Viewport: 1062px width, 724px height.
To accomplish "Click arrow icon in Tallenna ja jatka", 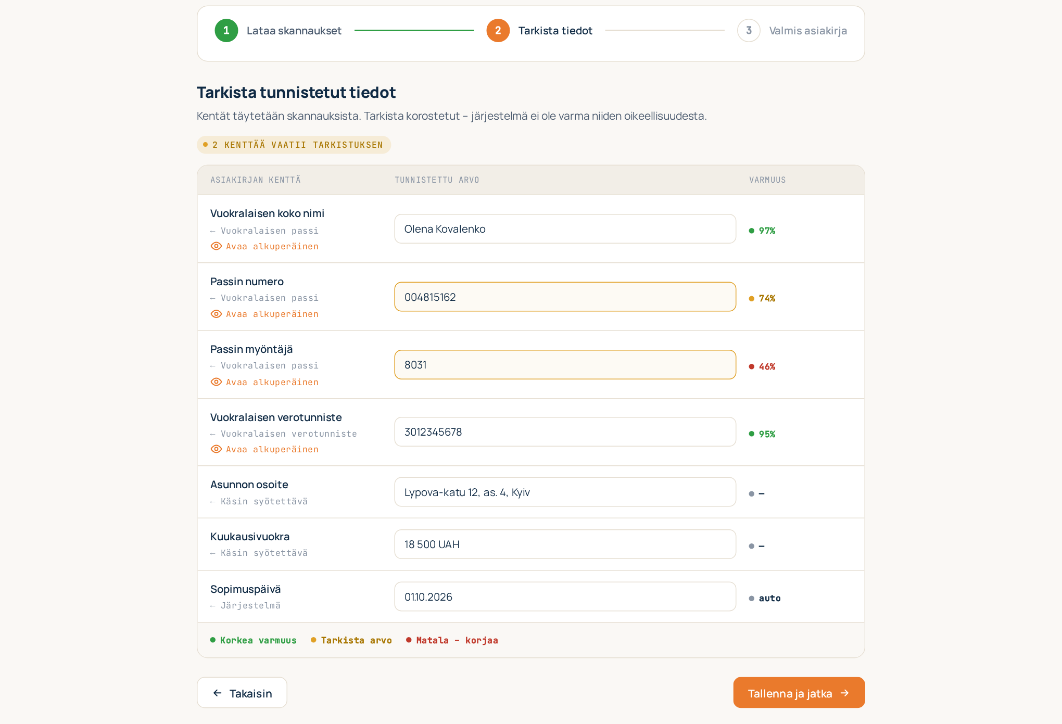I will coord(845,693).
